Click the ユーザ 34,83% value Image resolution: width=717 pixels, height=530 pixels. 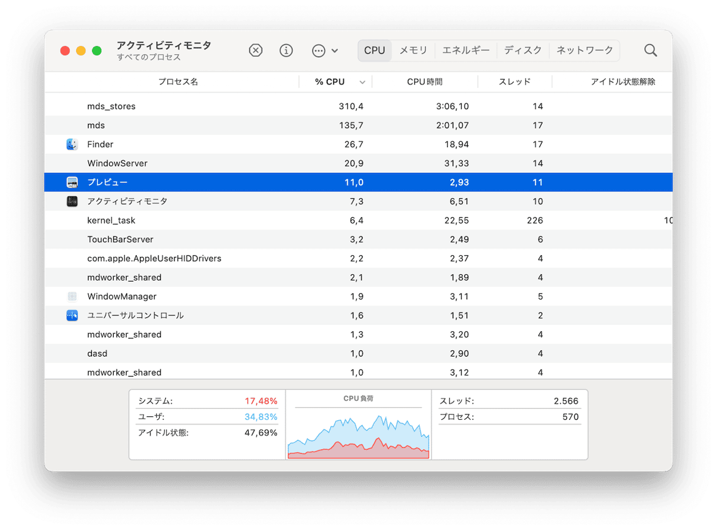coord(261,417)
